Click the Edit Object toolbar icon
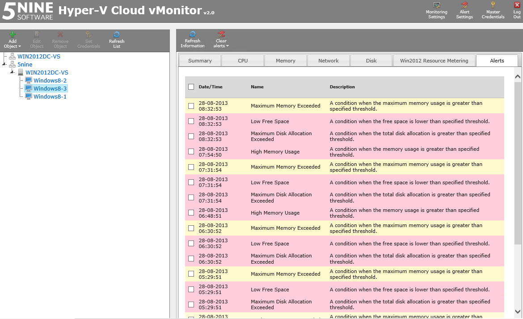Image resolution: width=523 pixels, height=319 pixels. tap(37, 34)
